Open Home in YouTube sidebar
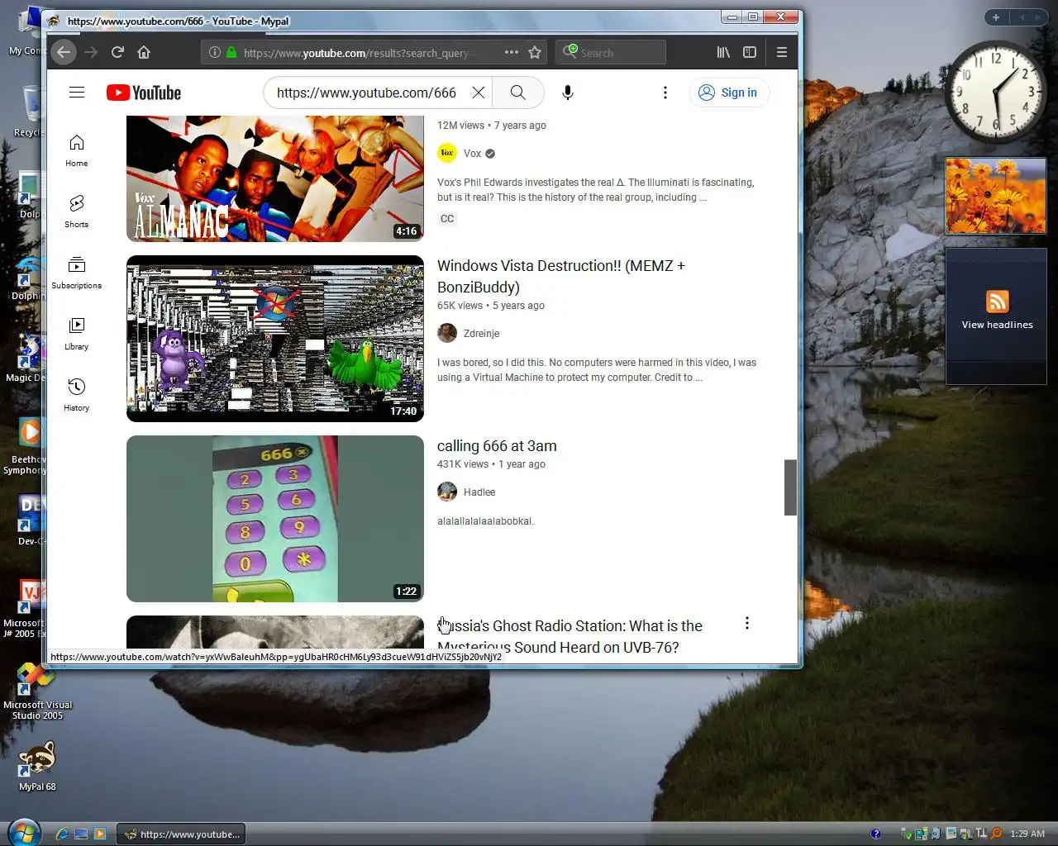The image size is (1058, 846). pos(77,151)
